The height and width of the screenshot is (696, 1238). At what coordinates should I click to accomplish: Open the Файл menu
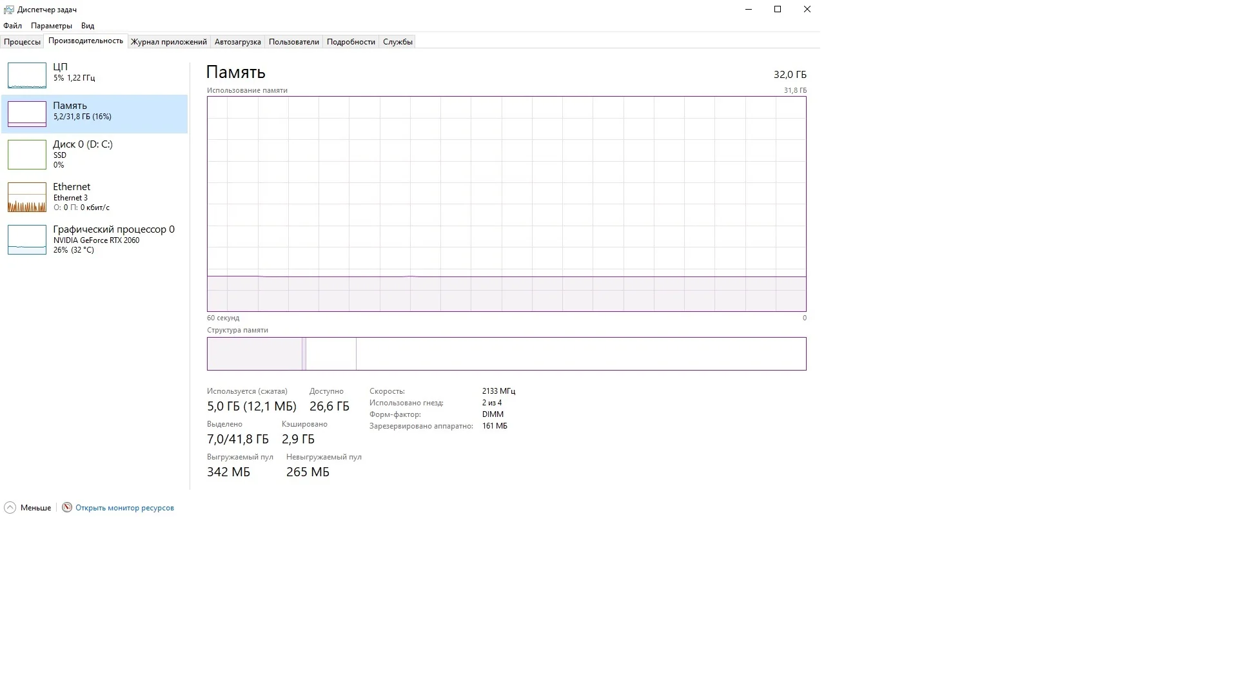12,26
